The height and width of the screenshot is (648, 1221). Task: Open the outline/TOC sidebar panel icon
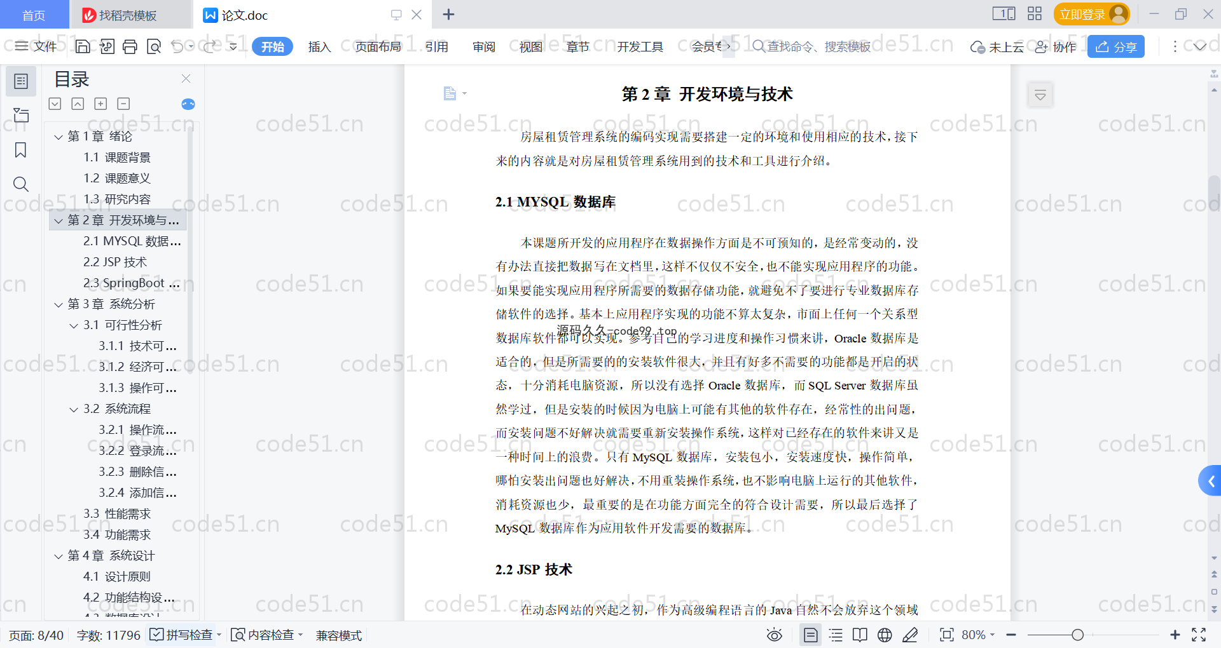21,81
